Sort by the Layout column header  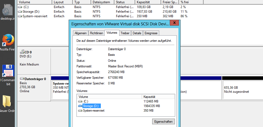62,2
